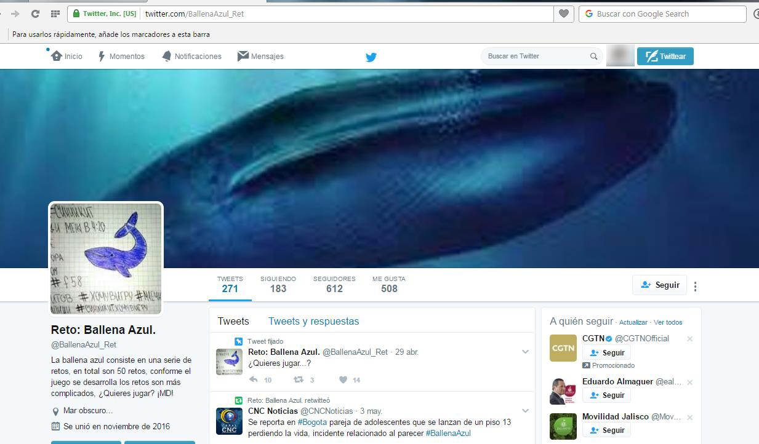759x444 pixels.
Task: Click the browser forward arrow
Action: (x=15, y=14)
